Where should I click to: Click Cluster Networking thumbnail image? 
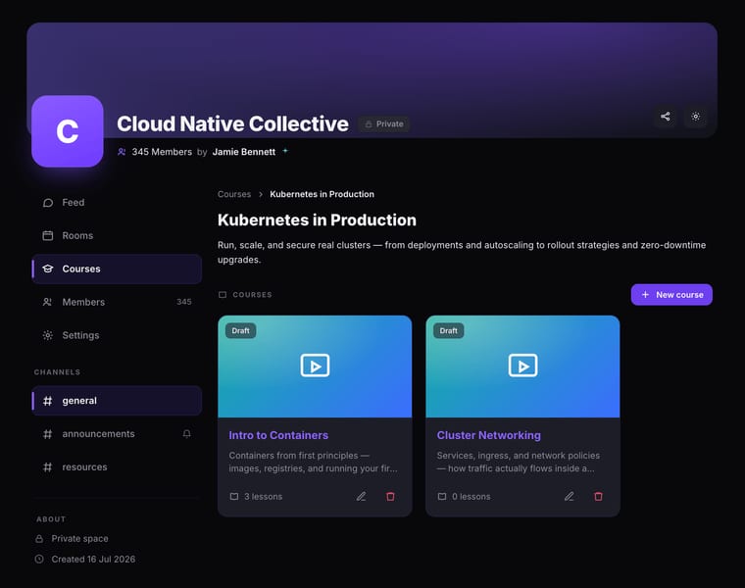(522, 367)
